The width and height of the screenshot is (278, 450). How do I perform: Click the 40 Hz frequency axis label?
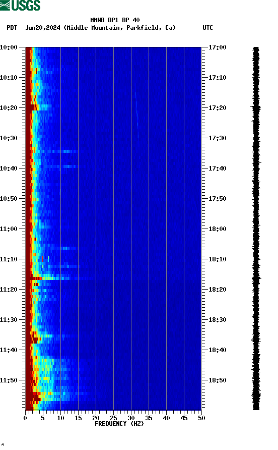click(166, 418)
